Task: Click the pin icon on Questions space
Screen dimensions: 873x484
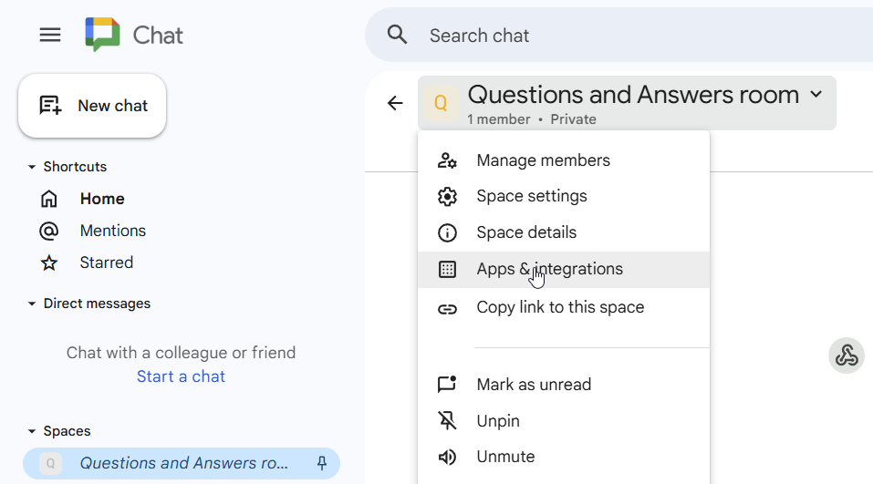Action: click(322, 463)
